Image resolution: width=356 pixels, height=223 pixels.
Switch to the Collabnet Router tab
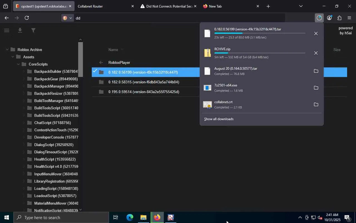(106, 6)
